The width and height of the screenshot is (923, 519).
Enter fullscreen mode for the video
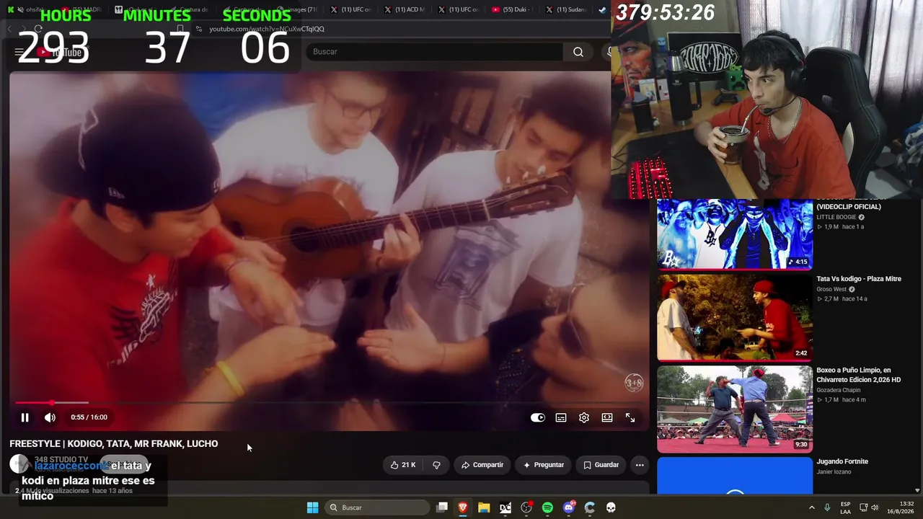630,417
